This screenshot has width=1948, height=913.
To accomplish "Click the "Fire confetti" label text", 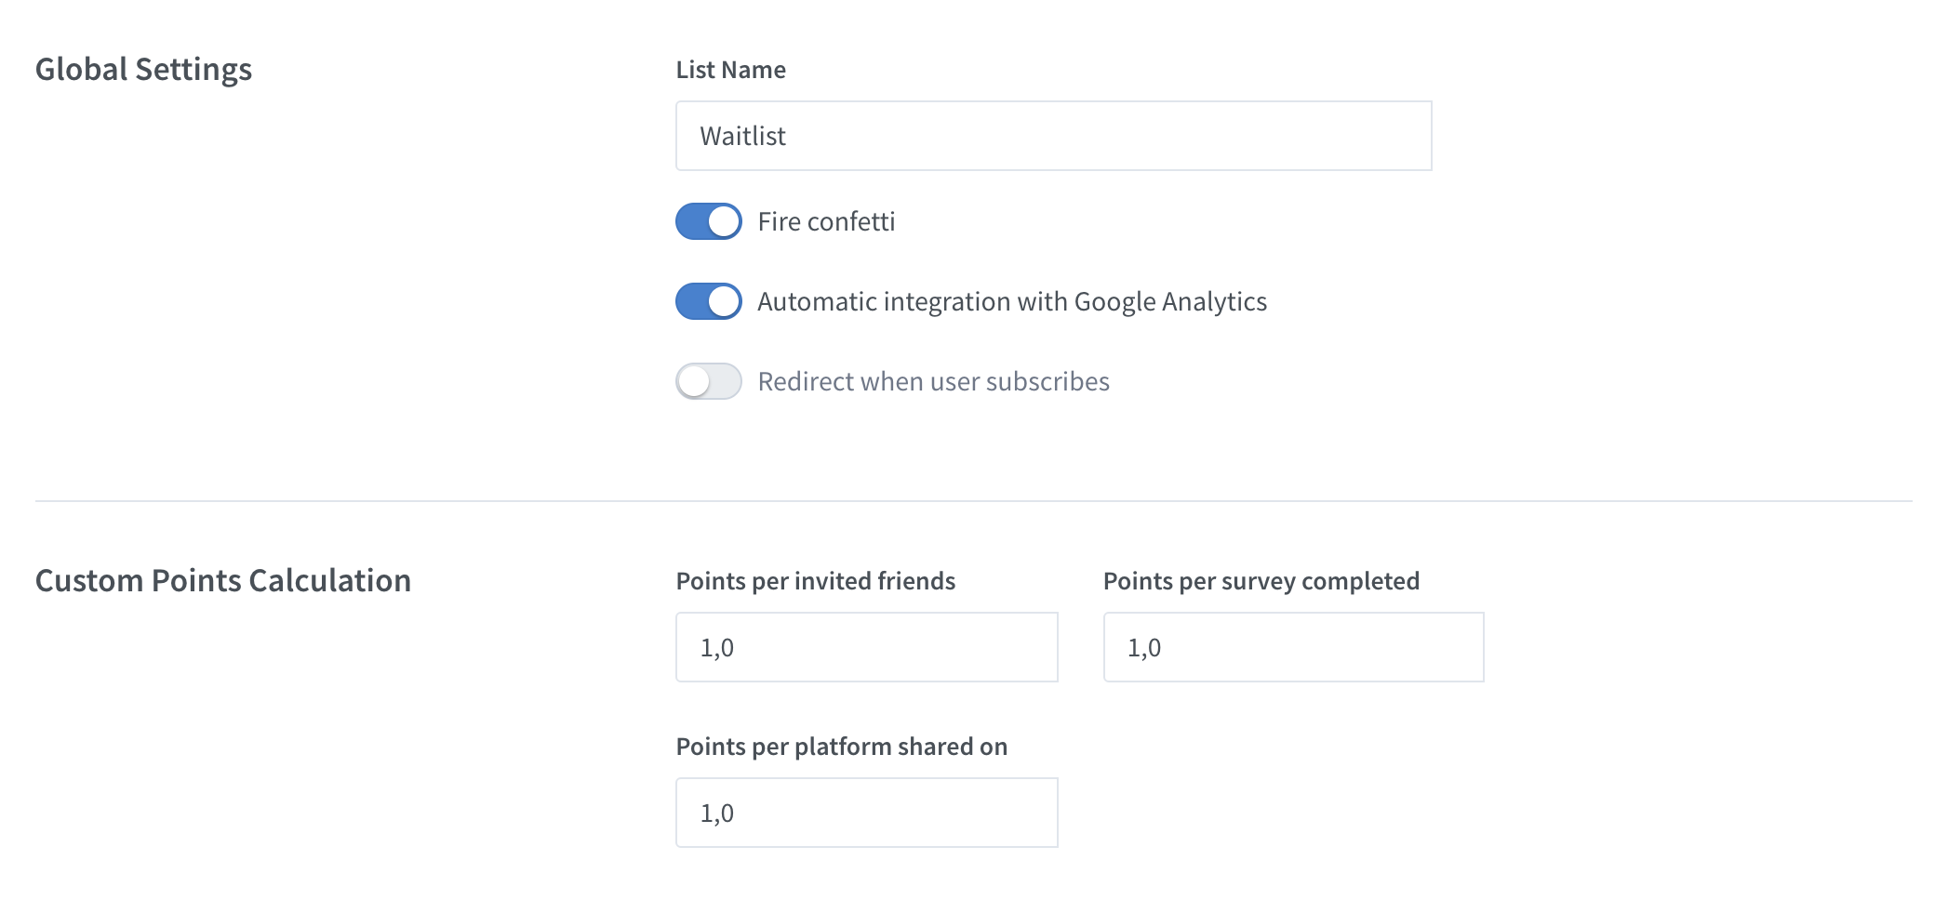I will click(826, 221).
